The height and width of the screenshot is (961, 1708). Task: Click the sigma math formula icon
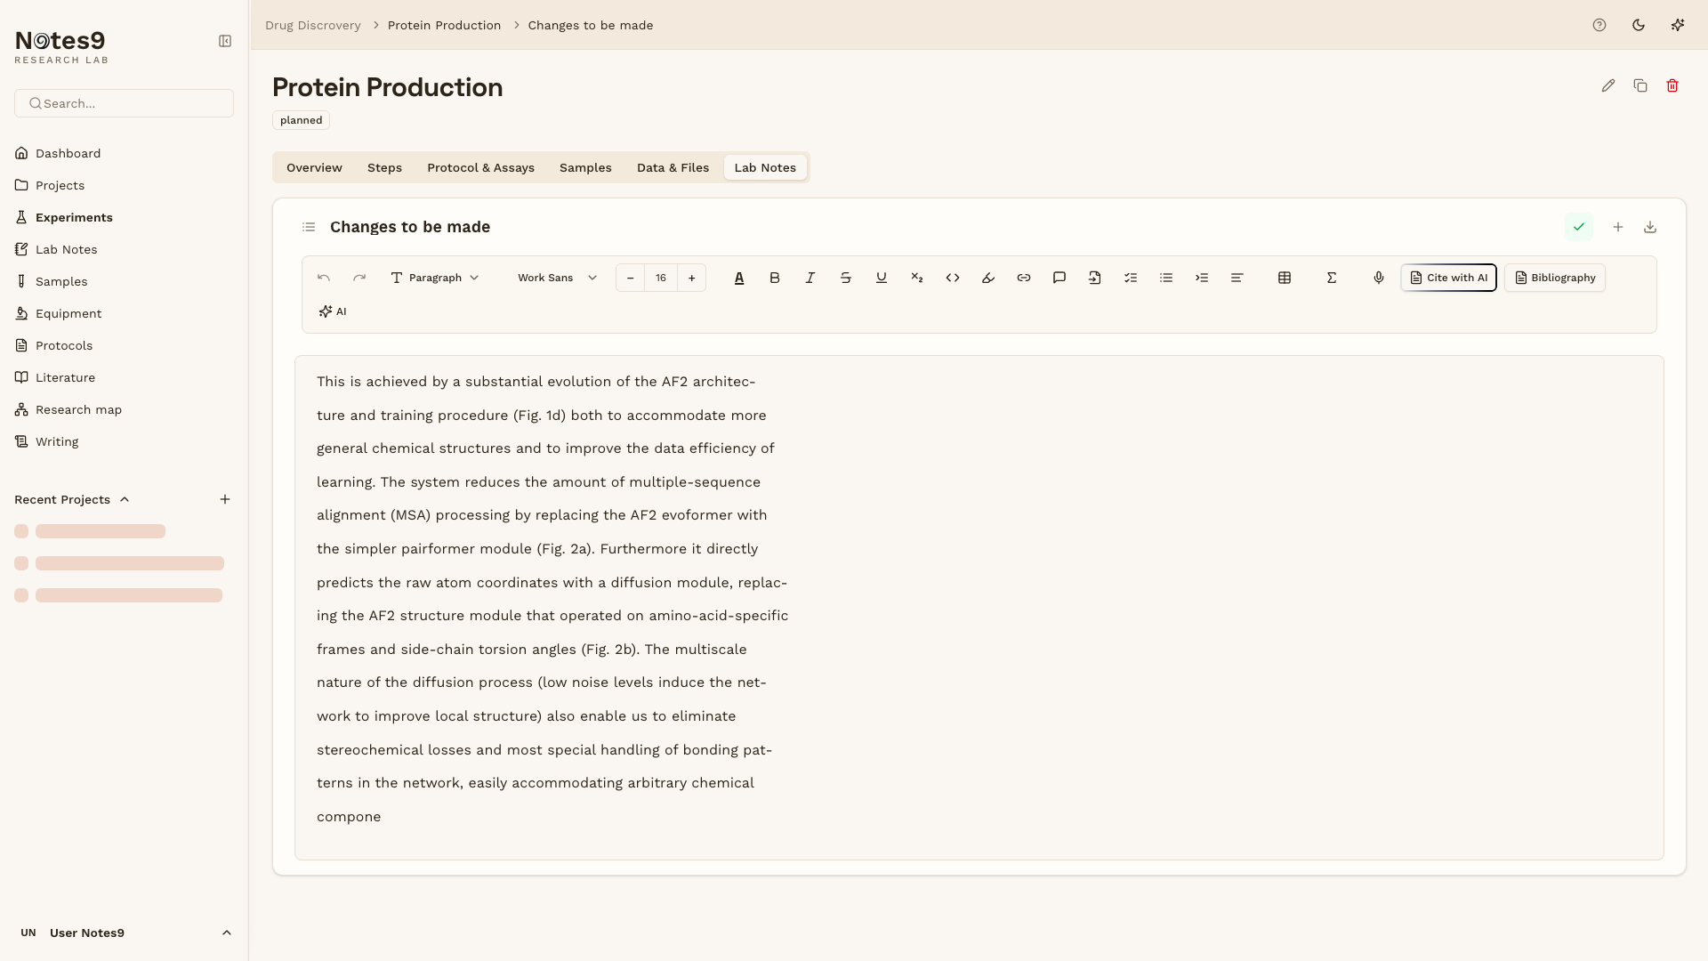(x=1331, y=278)
